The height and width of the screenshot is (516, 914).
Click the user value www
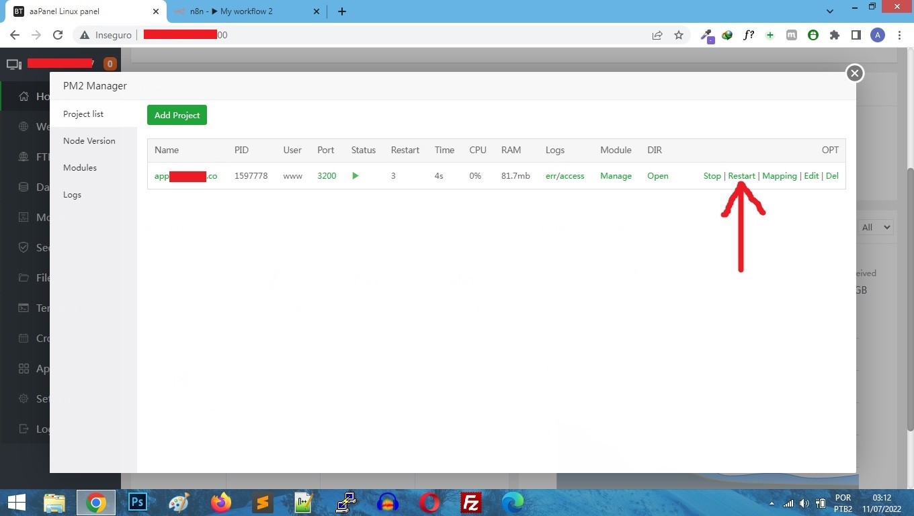tap(292, 176)
